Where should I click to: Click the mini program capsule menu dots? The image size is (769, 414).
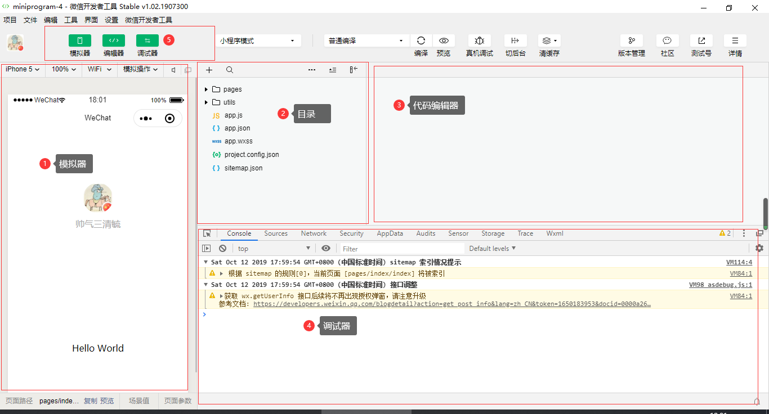146,118
